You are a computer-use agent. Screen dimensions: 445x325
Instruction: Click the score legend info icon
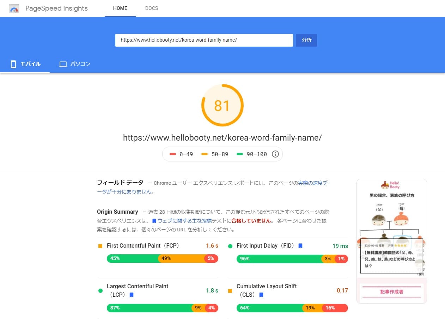coord(275,154)
